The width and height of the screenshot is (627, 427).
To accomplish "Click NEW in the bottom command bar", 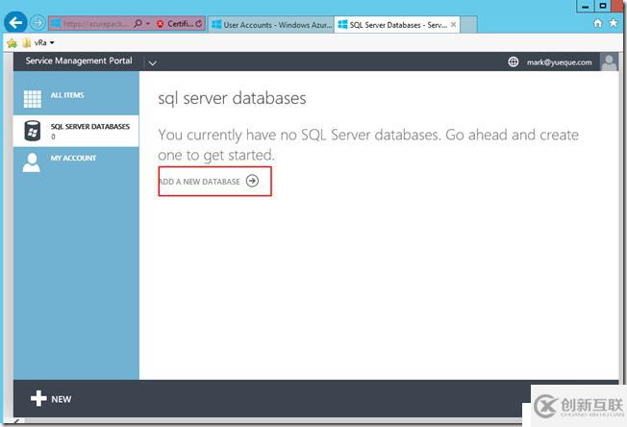I will 62,399.
